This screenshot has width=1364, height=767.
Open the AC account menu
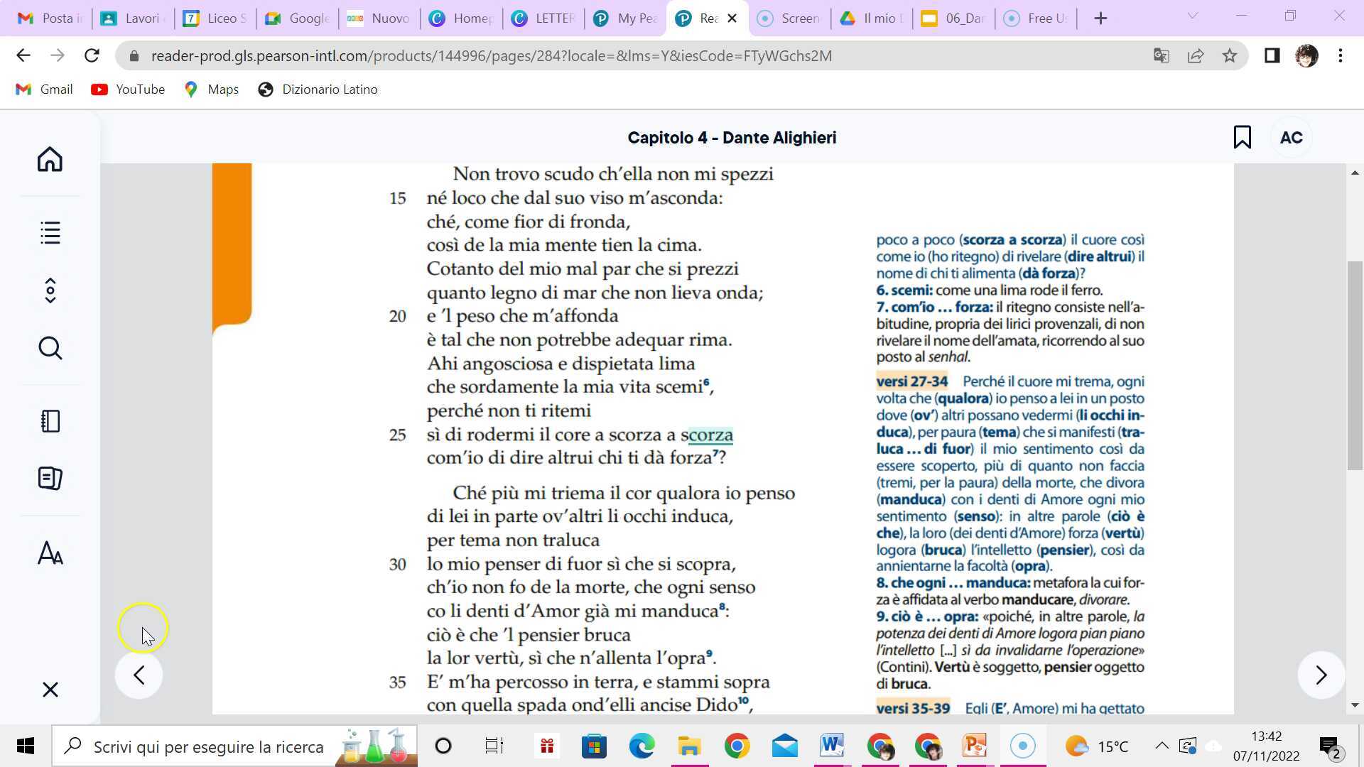[x=1291, y=138]
